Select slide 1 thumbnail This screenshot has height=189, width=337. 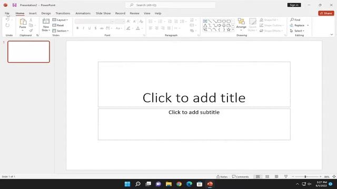point(28,52)
